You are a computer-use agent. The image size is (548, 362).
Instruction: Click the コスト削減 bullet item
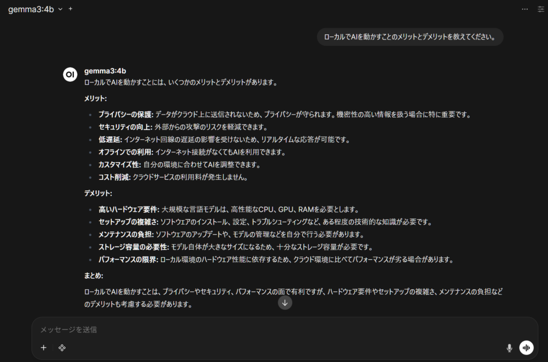[x=115, y=177]
